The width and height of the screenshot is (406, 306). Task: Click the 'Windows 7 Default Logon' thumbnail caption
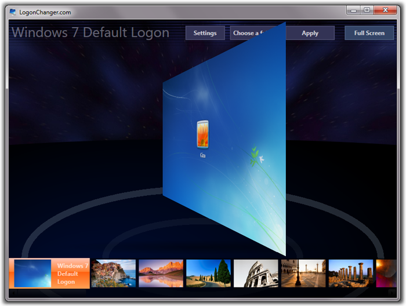click(x=72, y=274)
